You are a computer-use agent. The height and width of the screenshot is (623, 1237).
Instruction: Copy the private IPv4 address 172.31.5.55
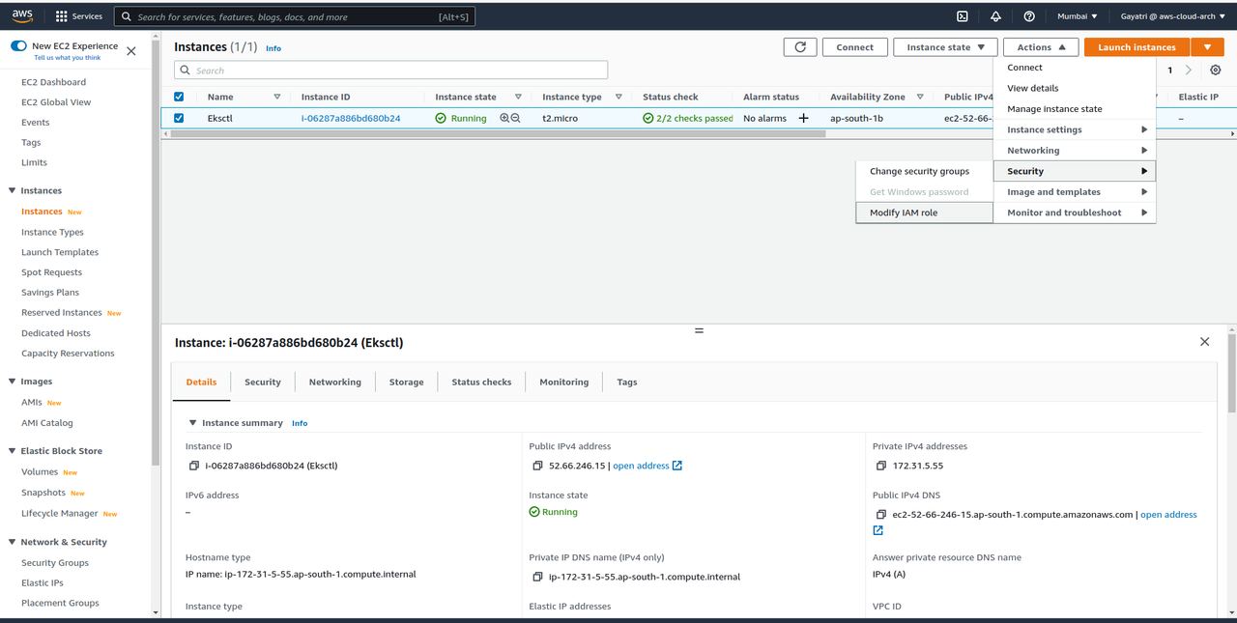click(881, 466)
